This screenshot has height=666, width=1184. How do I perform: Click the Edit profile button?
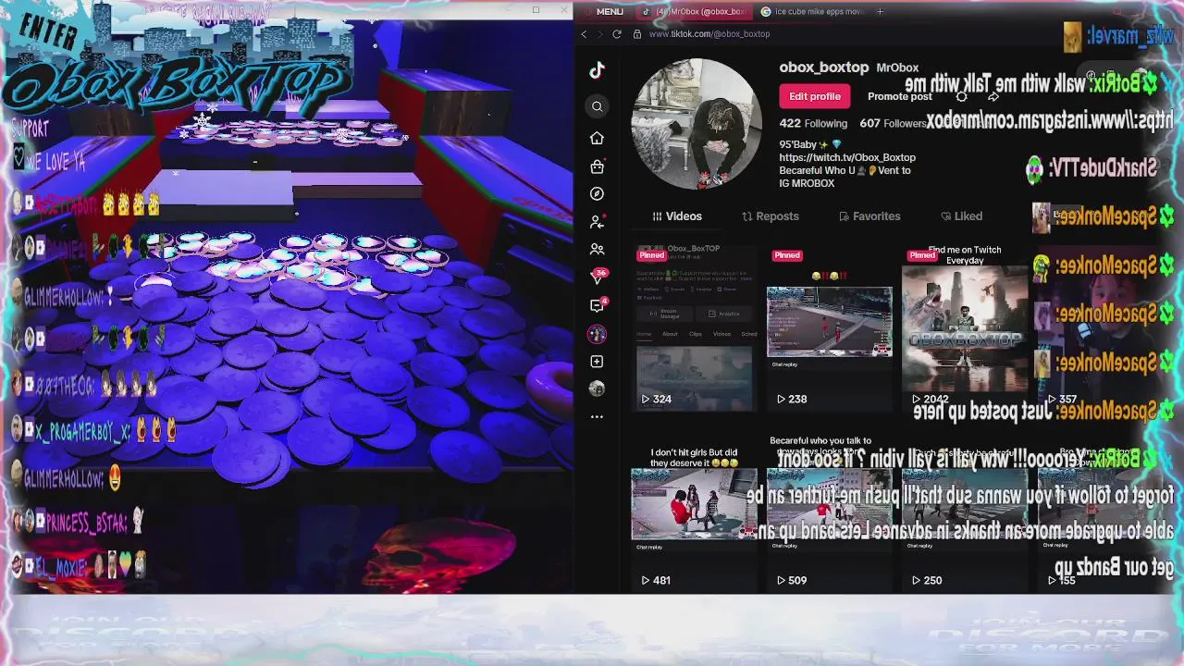(815, 96)
